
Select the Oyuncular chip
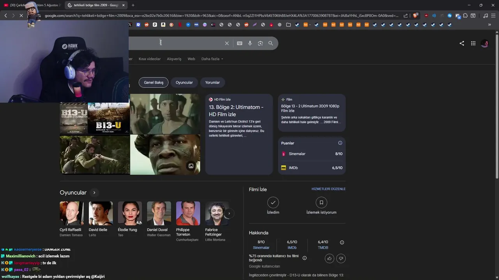click(x=184, y=82)
